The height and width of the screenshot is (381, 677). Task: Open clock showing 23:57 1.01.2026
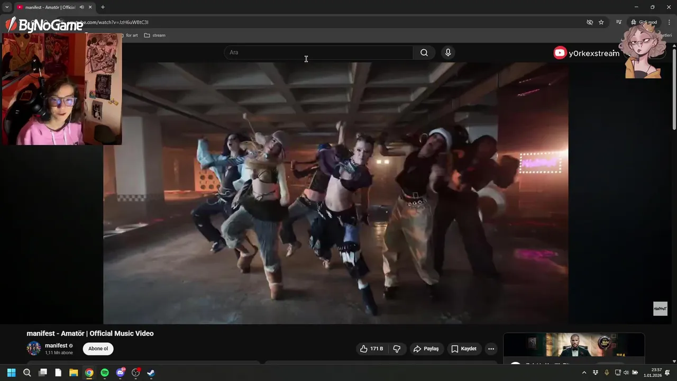(653, 373)
